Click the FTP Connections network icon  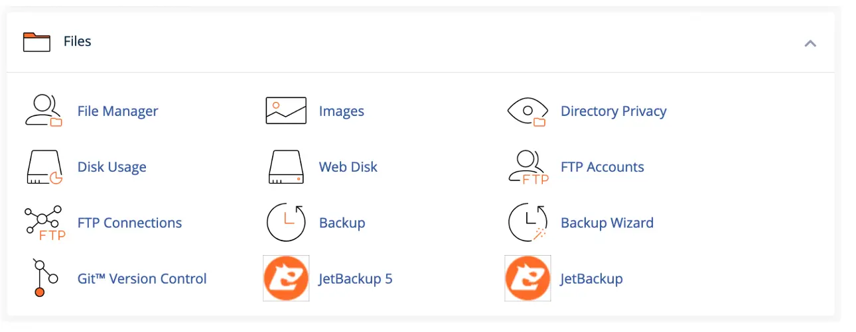[44, 223]
